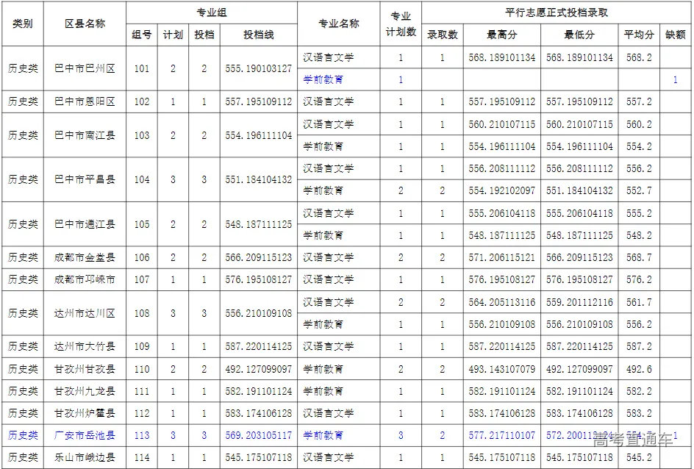Click the 平行志愿正式投档录取 header cell

tap(557, 12)
